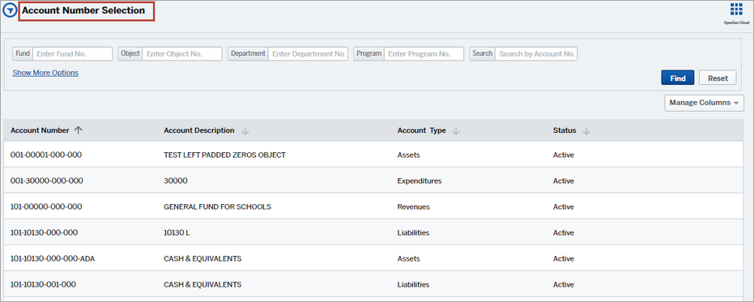754x302 pixels.
Task: Click Active status for 001-00001-000-000 row
Action: tap(564, 155)
